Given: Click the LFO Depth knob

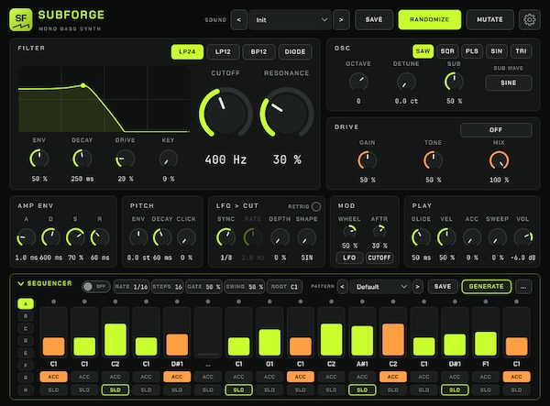Looking at the screenshot, I should point(280,237).
